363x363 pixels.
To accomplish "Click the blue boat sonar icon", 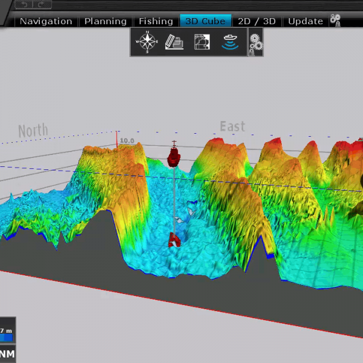I will pyautogui.click(x=231, y=42).
